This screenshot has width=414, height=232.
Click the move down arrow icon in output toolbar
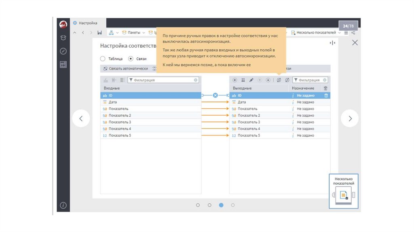(268, 80)
